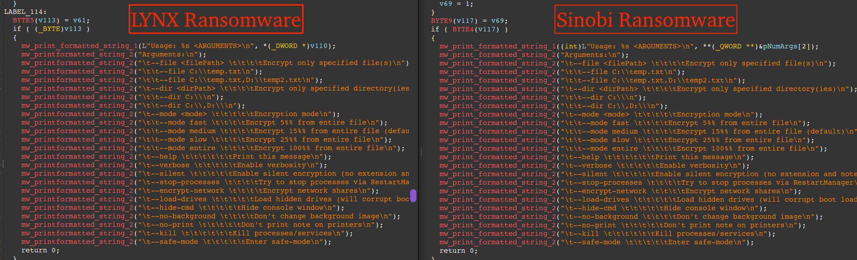Click the Sinobi Ransomware red label box

[x=645, y=20]
